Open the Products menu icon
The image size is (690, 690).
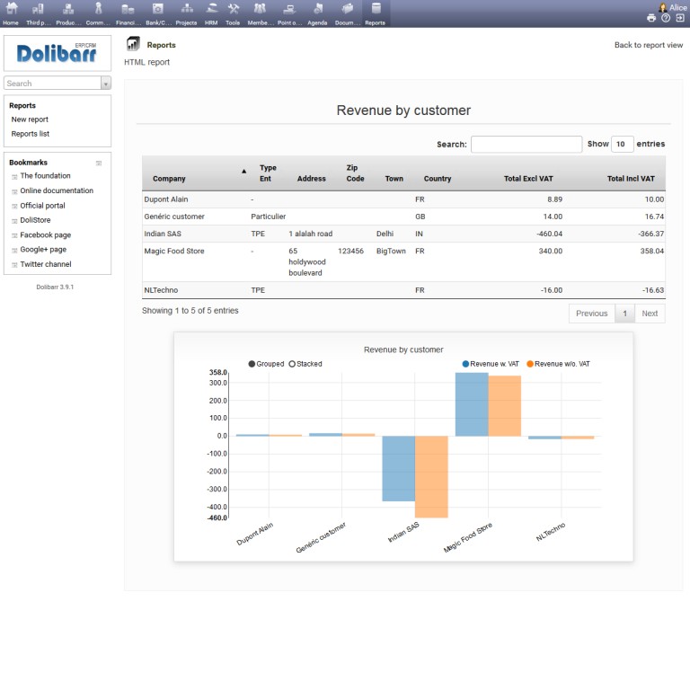68,8
